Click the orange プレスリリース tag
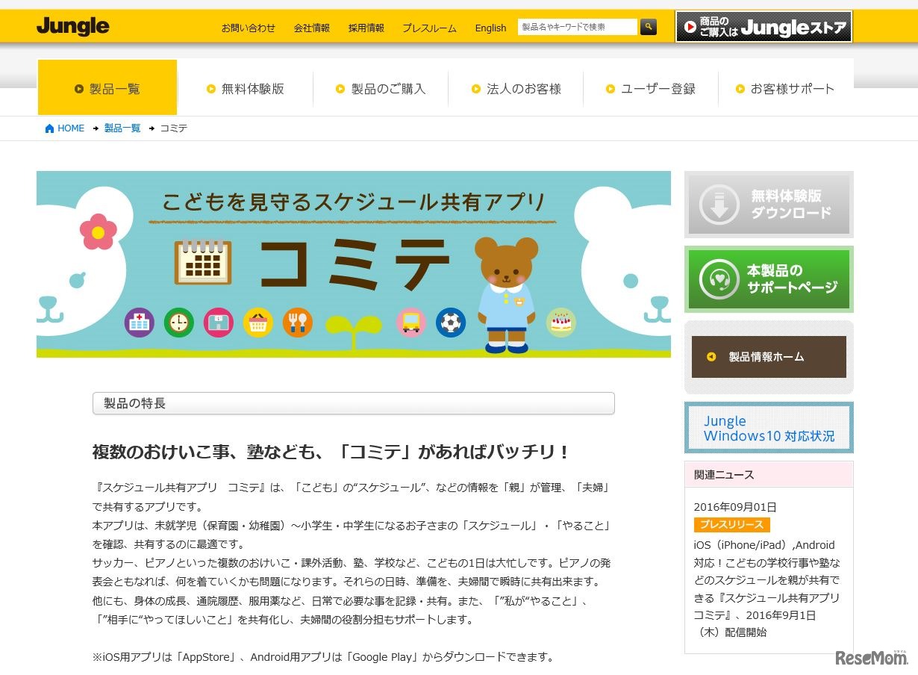This screenshot has height=675, width=918. point(731,525)
